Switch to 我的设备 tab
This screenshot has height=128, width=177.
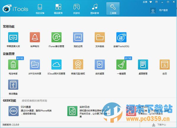click(x=40, y=9)
